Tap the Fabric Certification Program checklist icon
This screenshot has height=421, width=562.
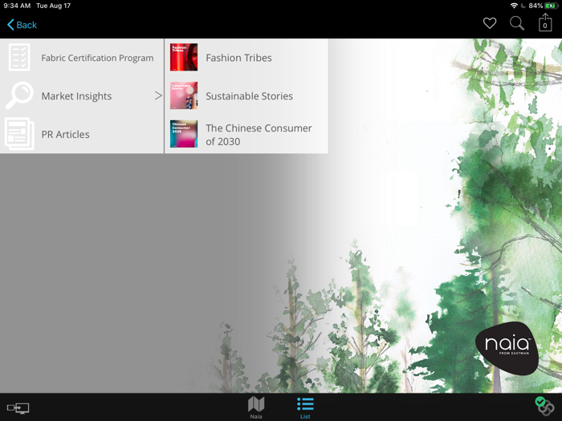tap(19, 57)
